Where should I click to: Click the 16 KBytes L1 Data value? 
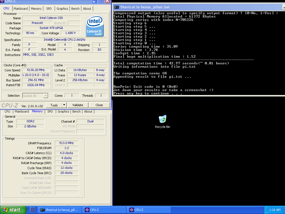80,70
